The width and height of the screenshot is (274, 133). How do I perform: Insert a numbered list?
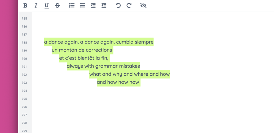pos(72,6)
